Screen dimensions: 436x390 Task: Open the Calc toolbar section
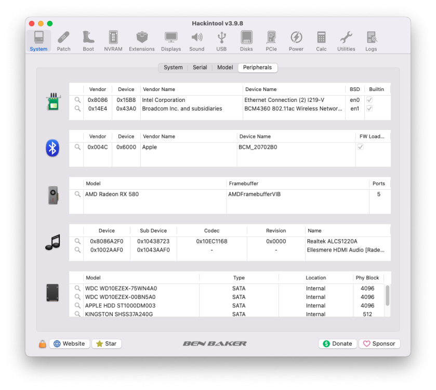(x=321, y=41)
